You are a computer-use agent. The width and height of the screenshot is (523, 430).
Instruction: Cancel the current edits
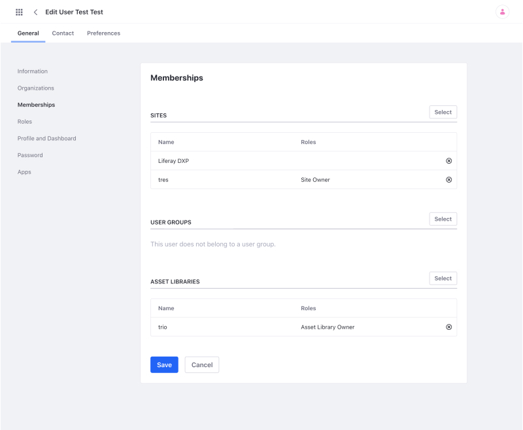click(201, 365)
